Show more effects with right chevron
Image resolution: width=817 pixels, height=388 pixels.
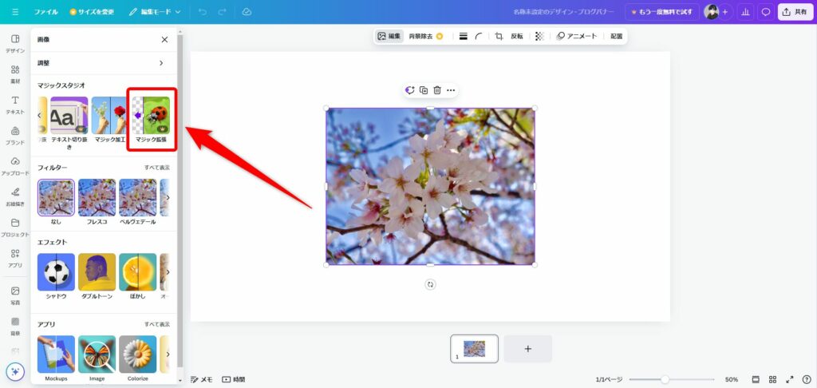168,272
